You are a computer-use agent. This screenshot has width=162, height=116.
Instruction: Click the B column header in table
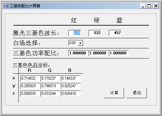point(70,70)
